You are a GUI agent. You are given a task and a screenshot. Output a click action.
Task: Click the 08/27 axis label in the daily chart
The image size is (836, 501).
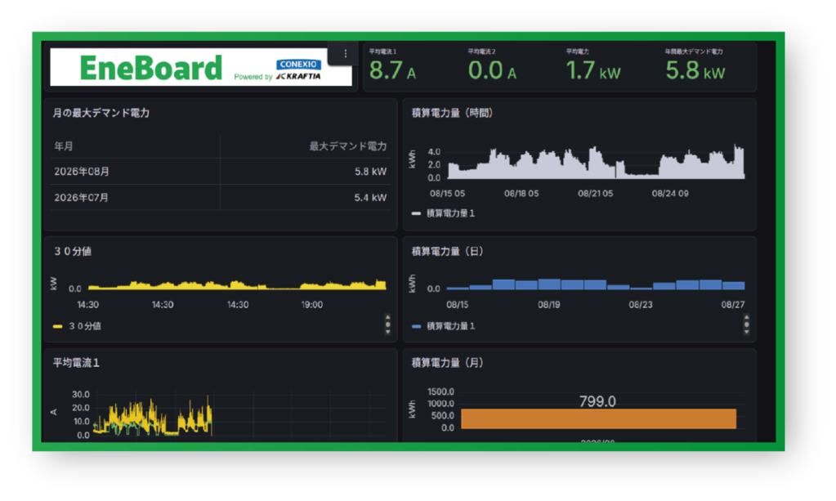tap(733, 305)
